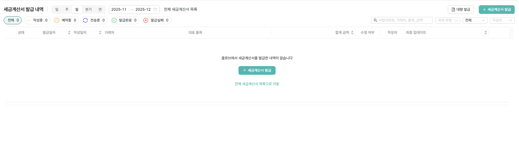Show 작성중 draft invoices
The width and height of the screenshot is (519, 143).
coord(37,20)
